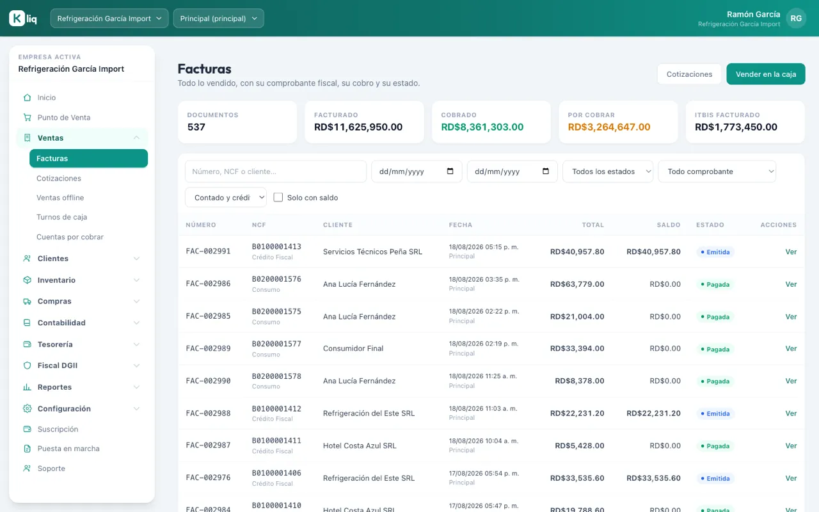Open the Todos los estados filter
Screen dimensions: 819x512
pos(608,172)
